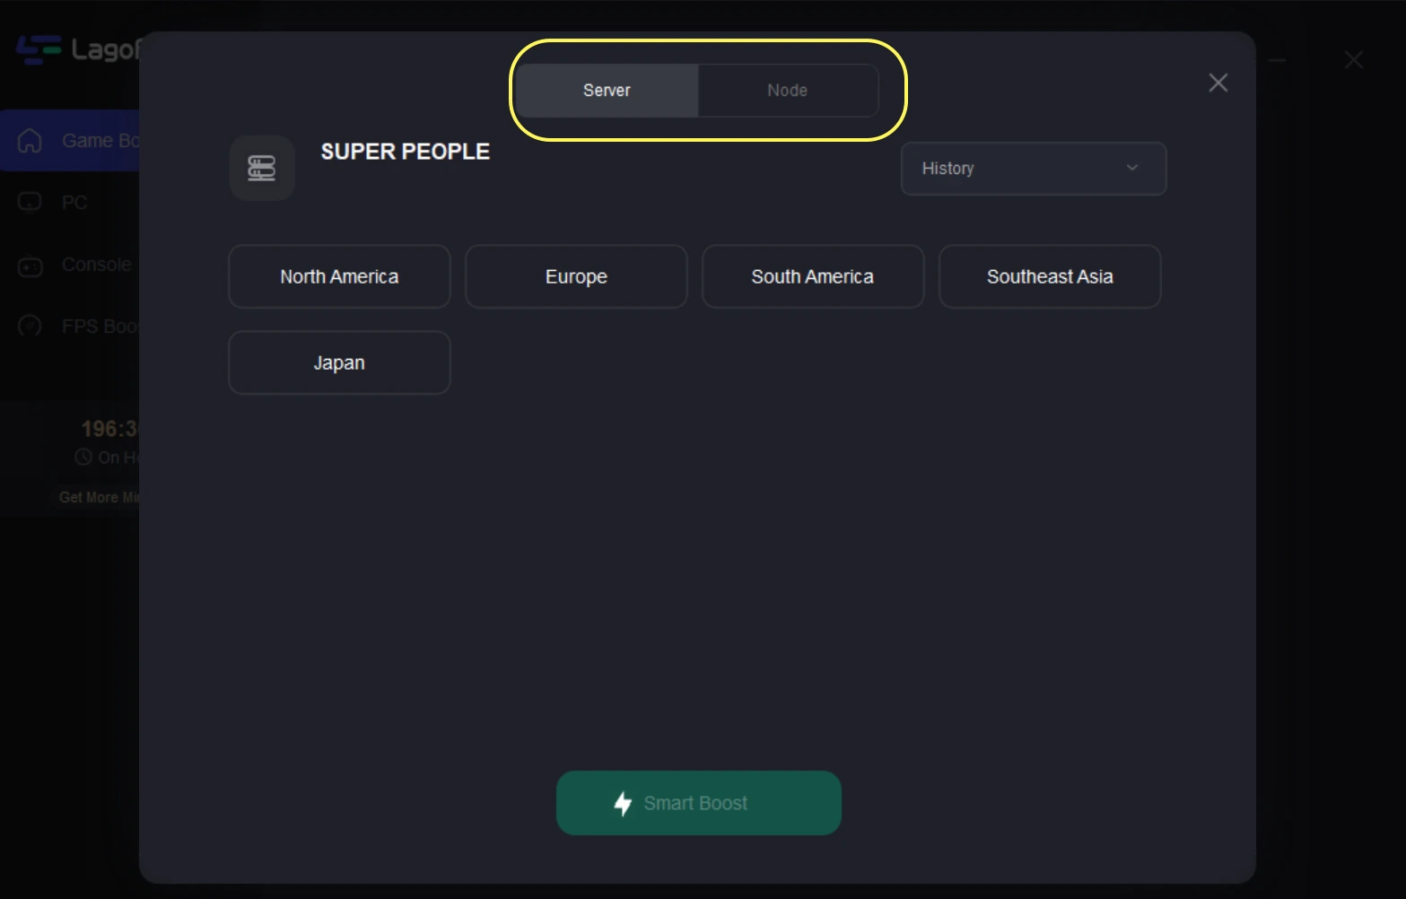Select the Japan server
Viewport: 1406px width, 899px height.
[339, 362]
